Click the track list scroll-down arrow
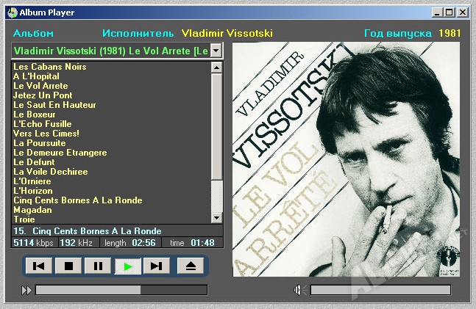This screenshot has height=309, width=476. coord(216,217)
